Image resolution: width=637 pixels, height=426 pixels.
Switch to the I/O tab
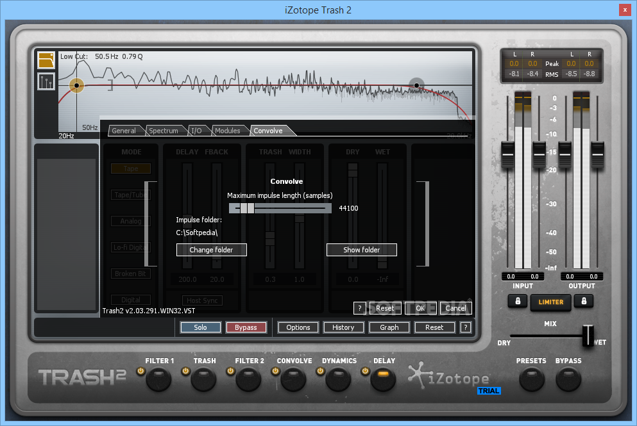197,131
